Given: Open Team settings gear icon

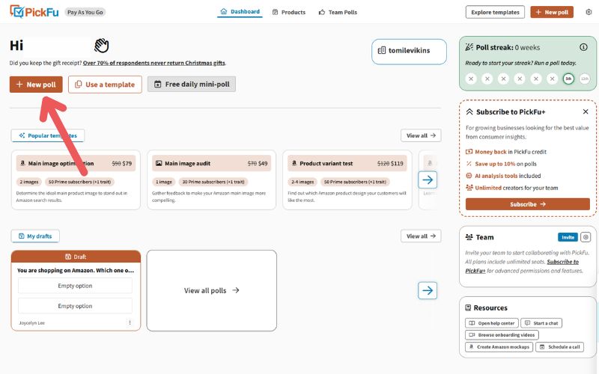Looking at the screenshot, I should pyautogui.click(x=586, y=237).
